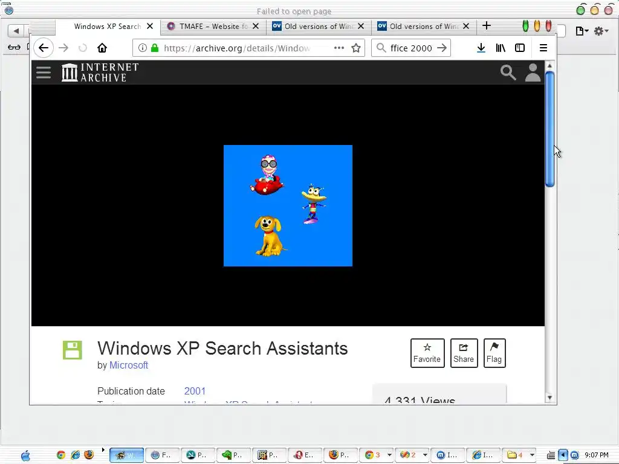Click the Internet Archive logo
The height and width of the screenshot is (464, 619).
100,72
